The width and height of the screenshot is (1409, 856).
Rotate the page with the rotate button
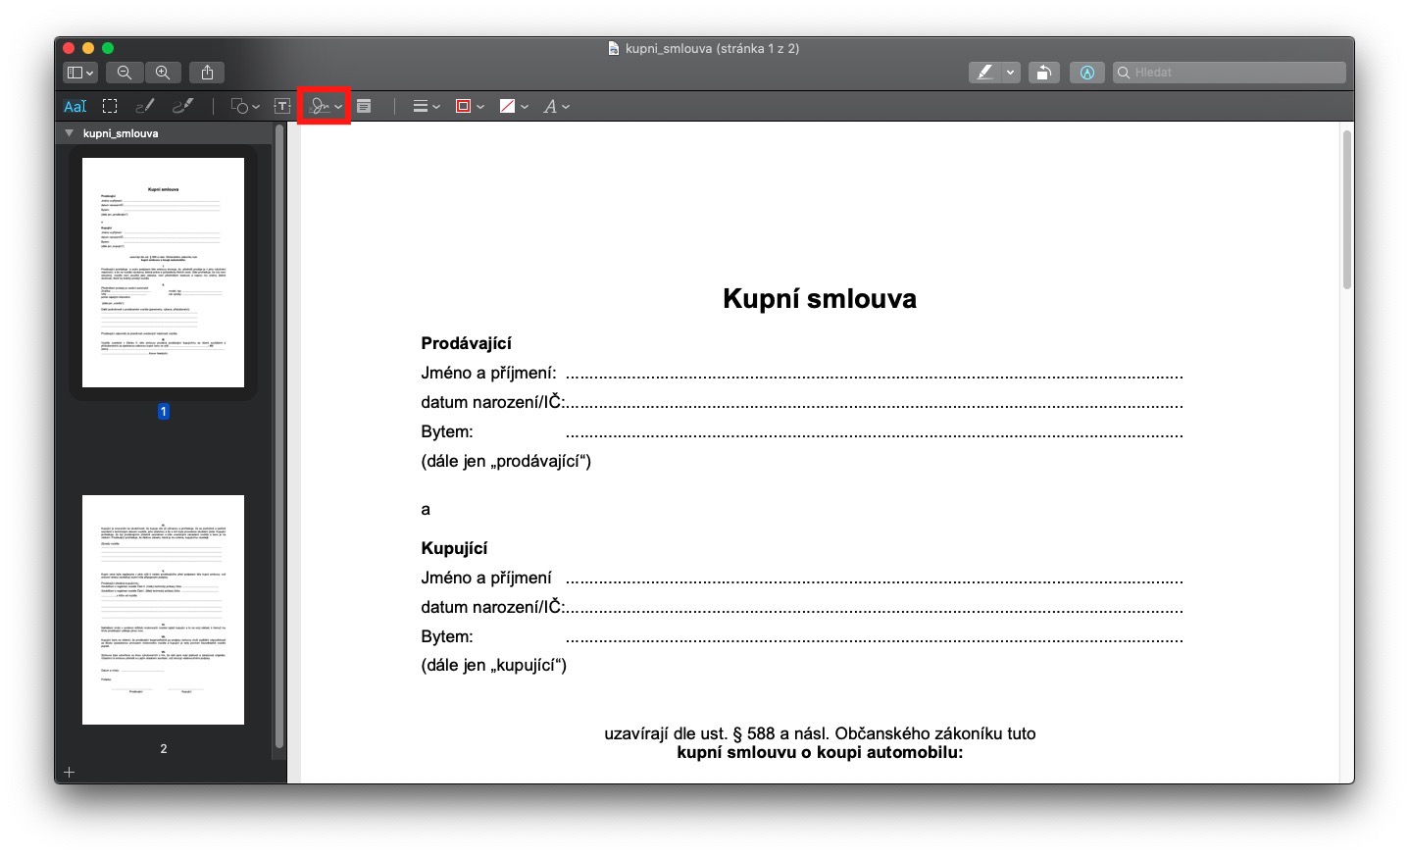point(1044,73)
